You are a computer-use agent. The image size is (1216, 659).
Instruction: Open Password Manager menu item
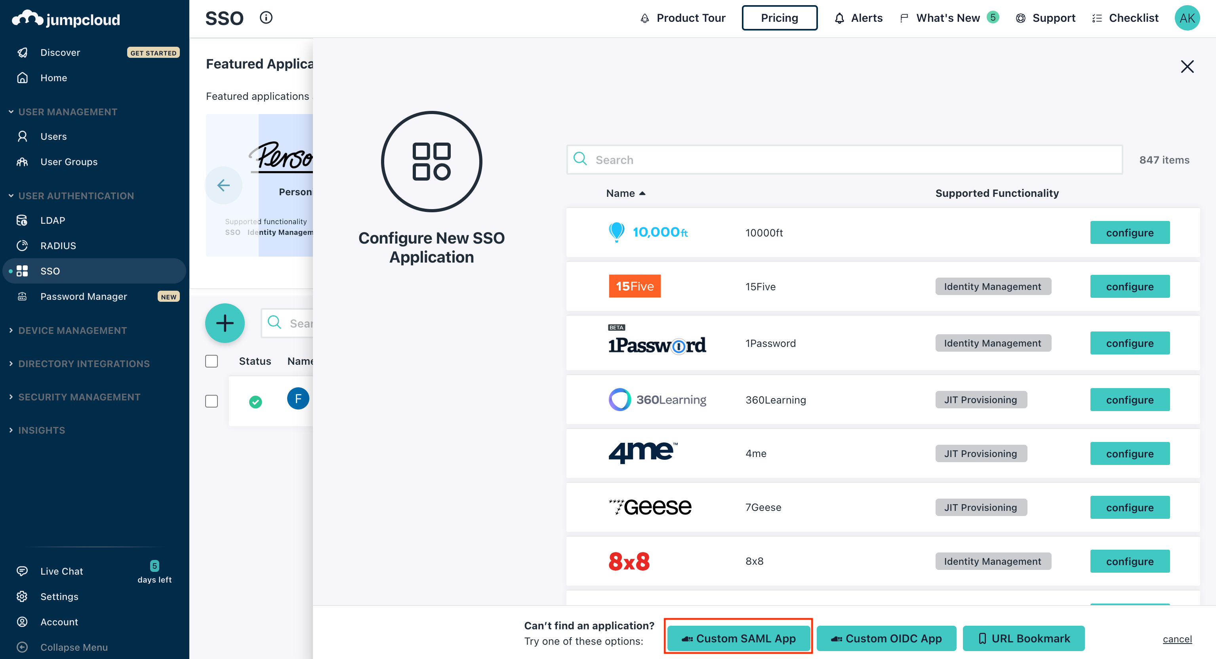[x=84, y=297]
